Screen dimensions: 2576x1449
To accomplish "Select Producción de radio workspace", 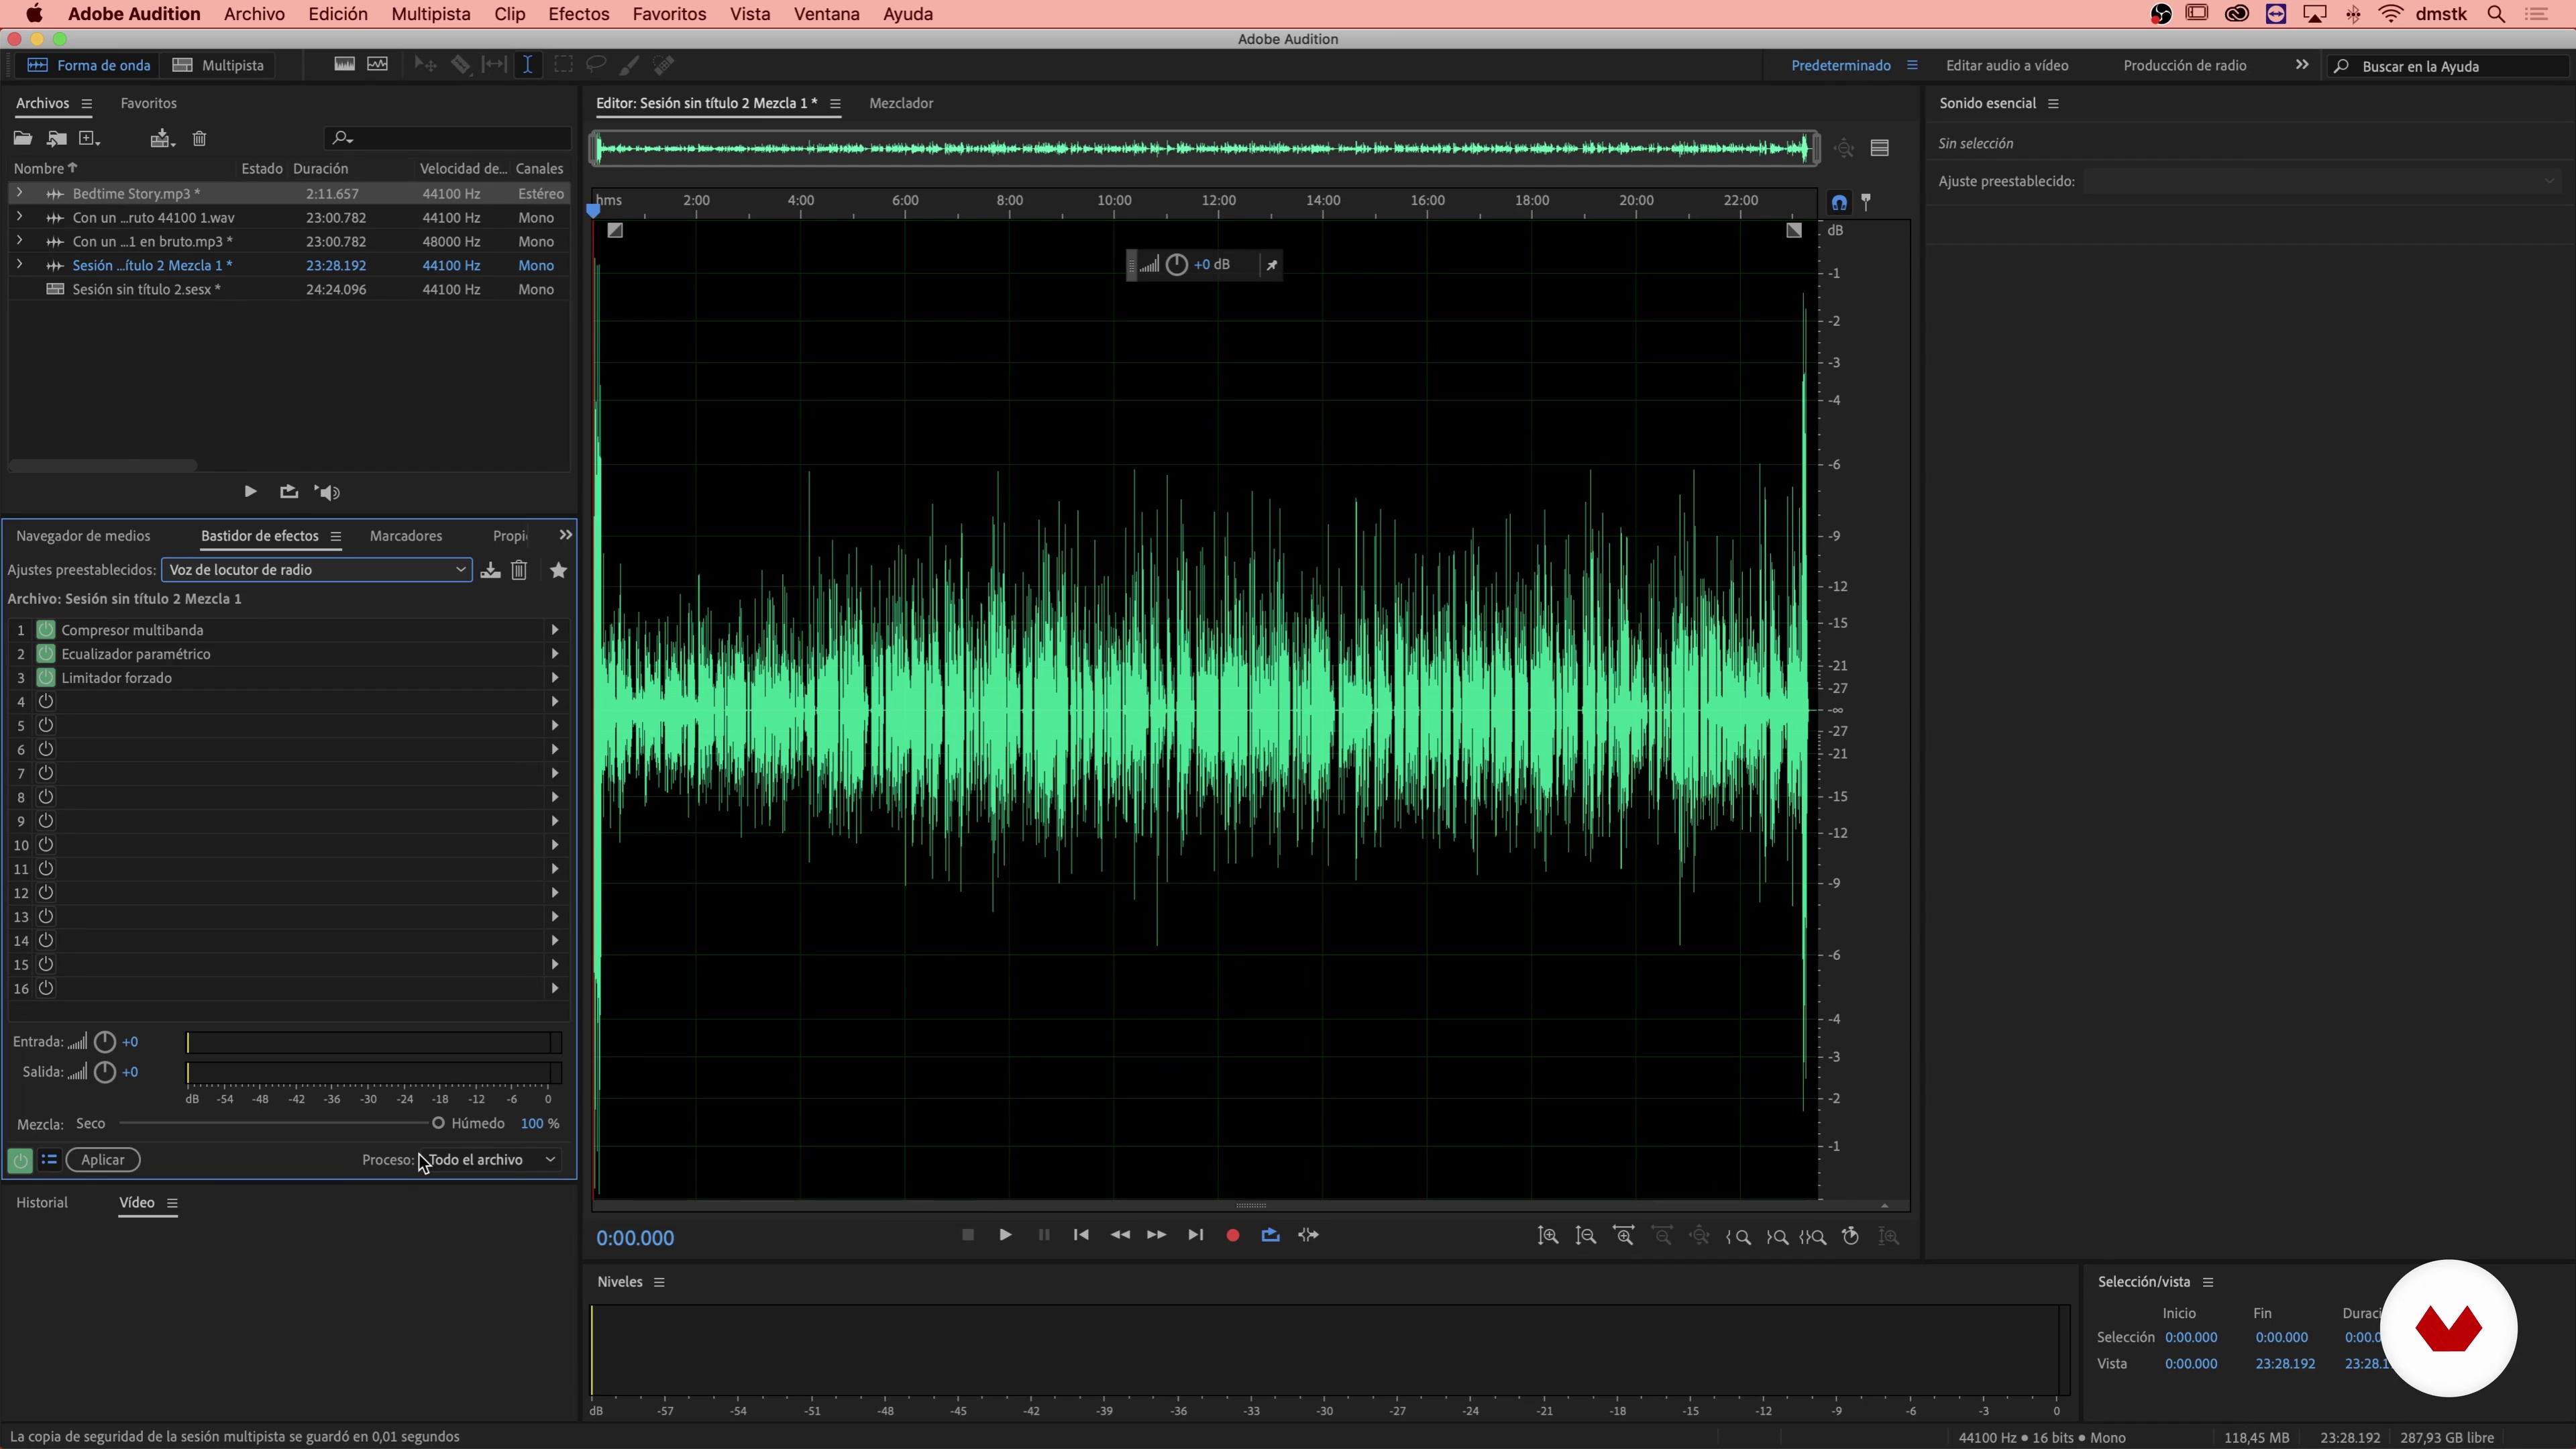I will (x=2185, y=65).
